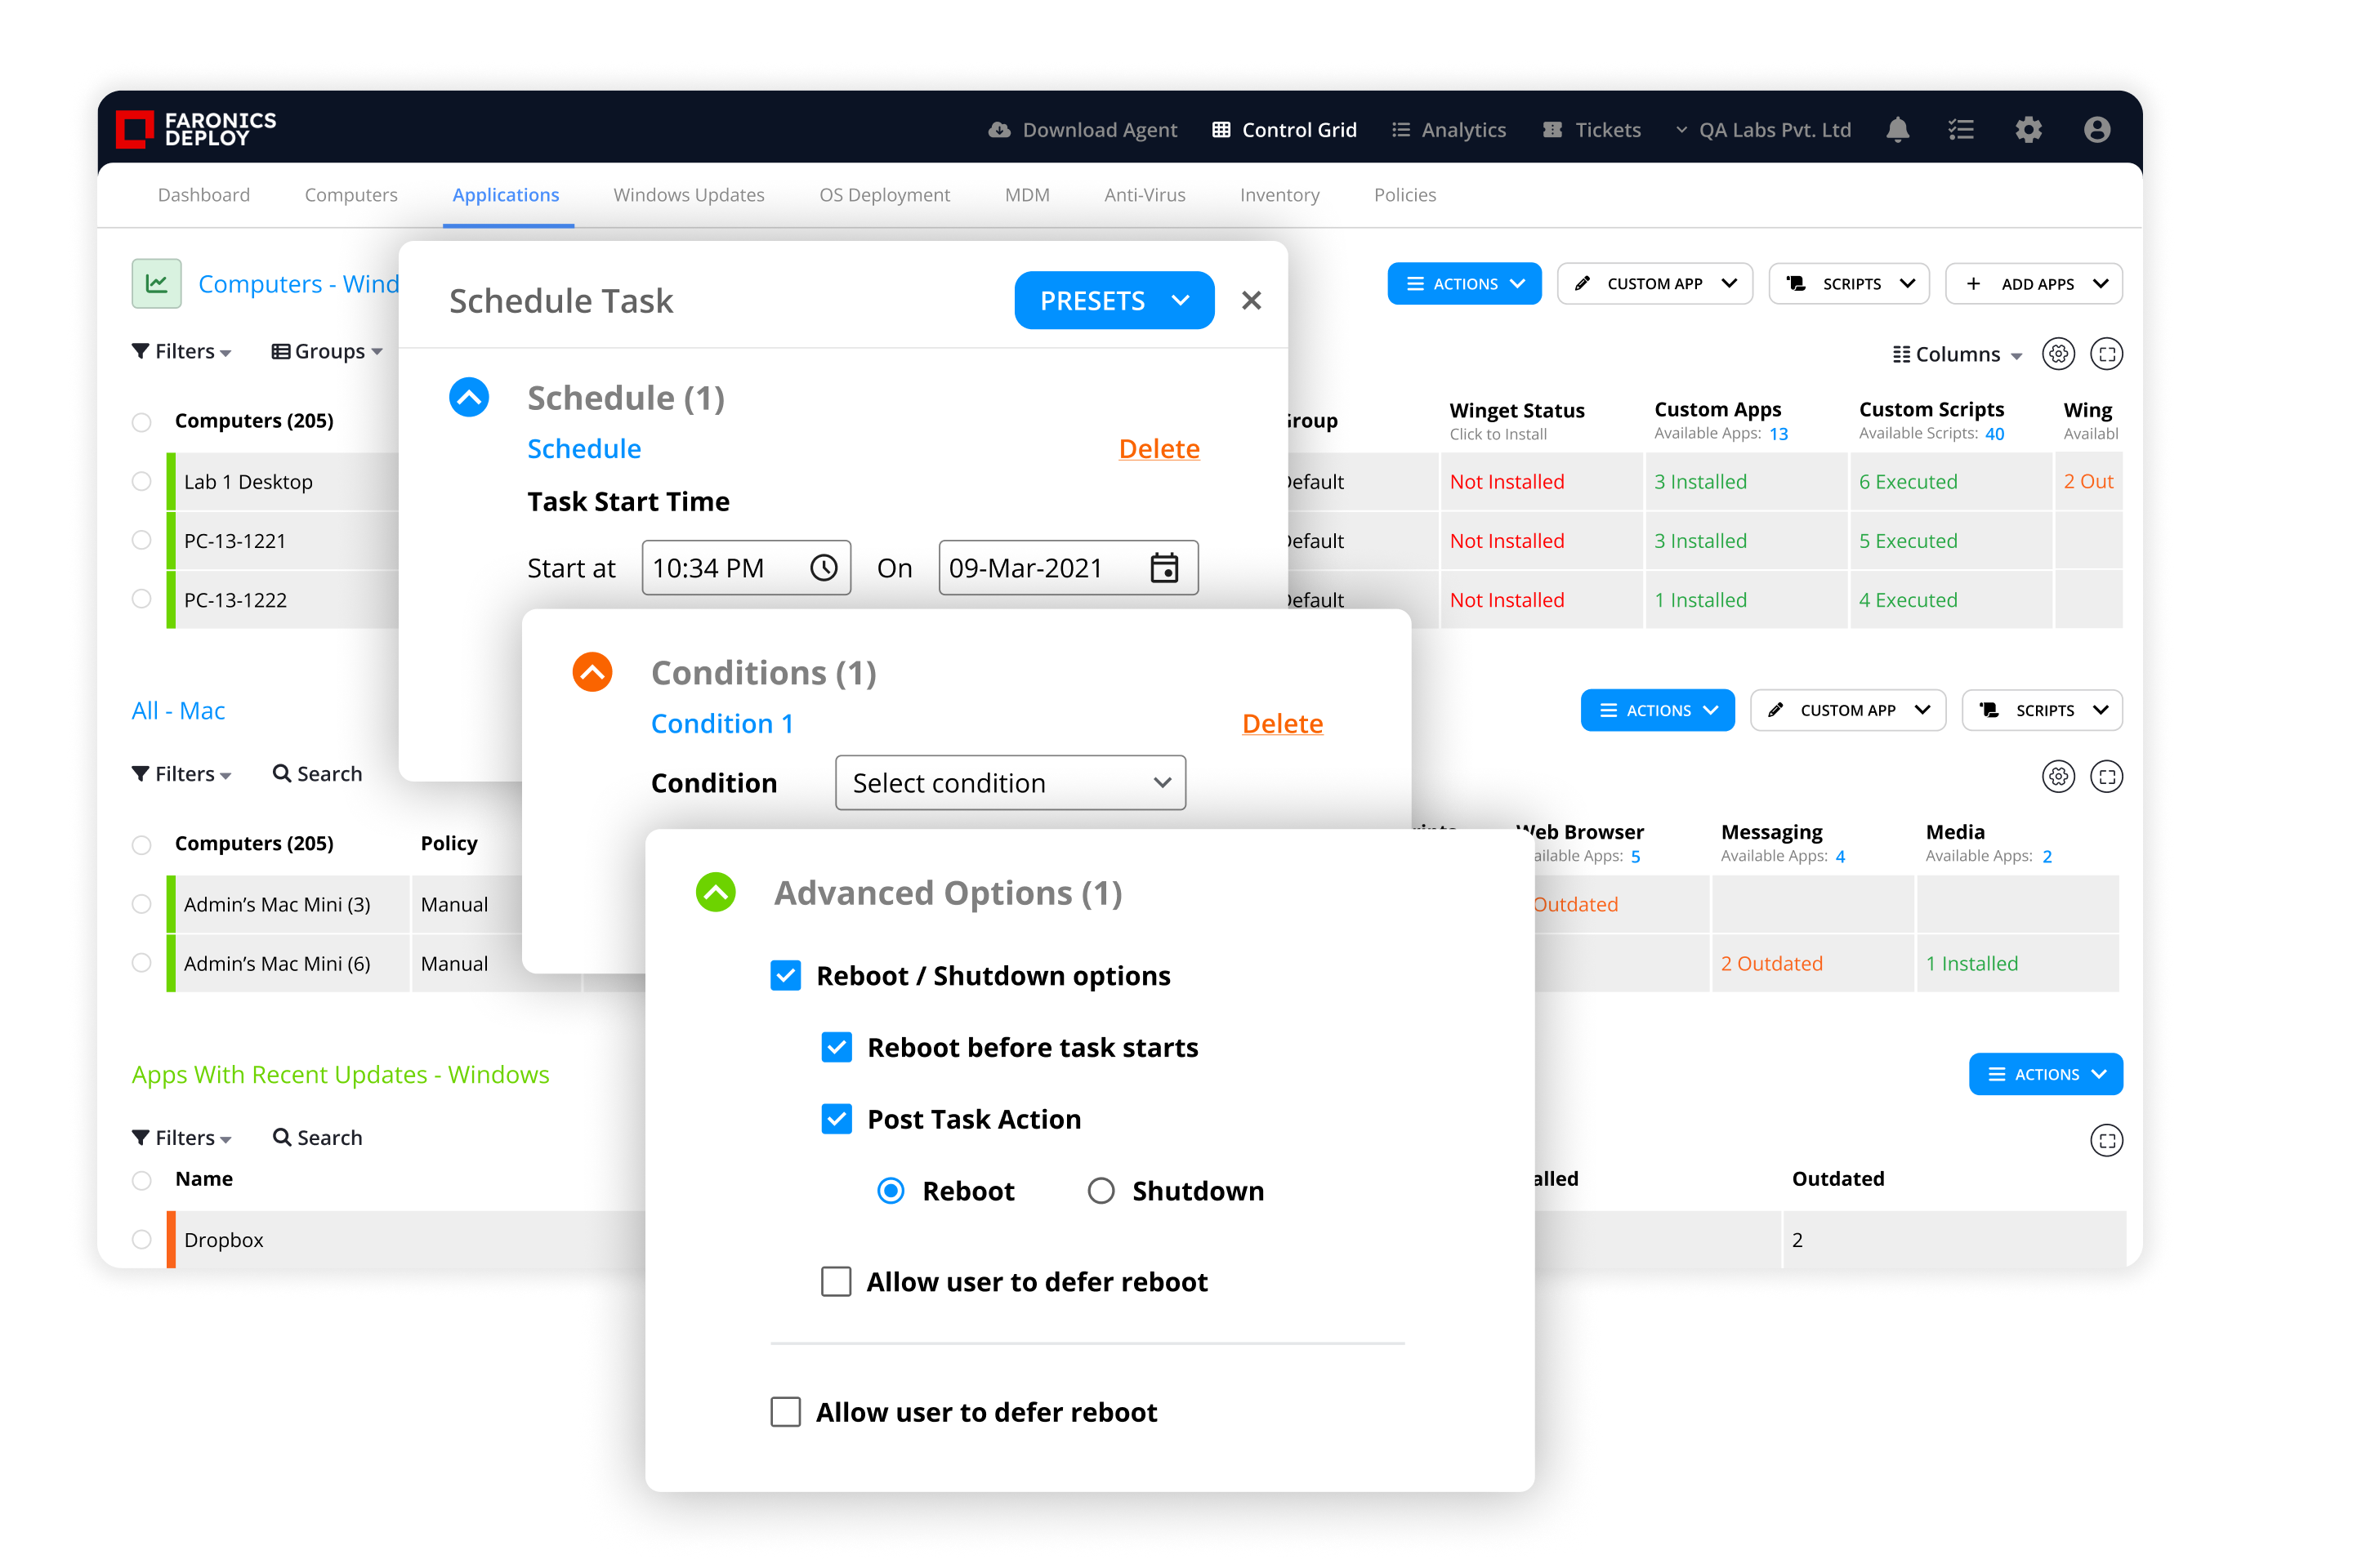2353x1568 pixels.
Task: Collapse the Advanced Options section
Action: [x=716, y=892]
